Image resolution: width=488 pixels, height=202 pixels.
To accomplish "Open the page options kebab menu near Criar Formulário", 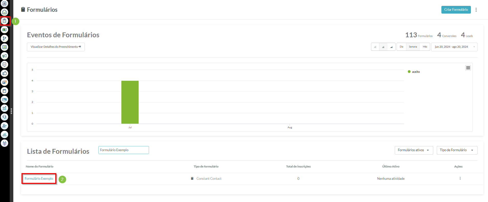I will 476,10.
